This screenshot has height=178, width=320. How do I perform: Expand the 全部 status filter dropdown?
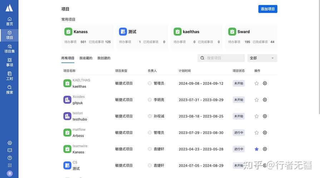pos(262,58)
